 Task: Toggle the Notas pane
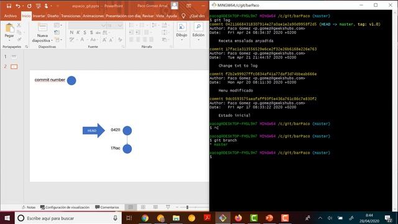[29, 207]
